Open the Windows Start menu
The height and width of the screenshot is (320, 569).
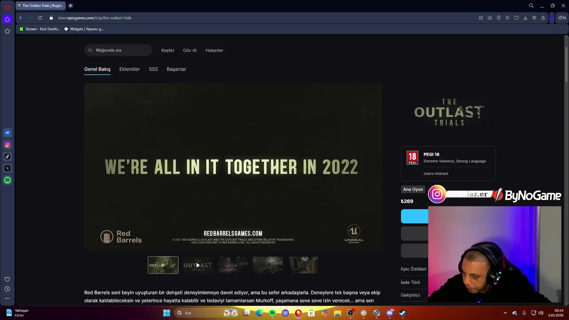coord(167,313)
